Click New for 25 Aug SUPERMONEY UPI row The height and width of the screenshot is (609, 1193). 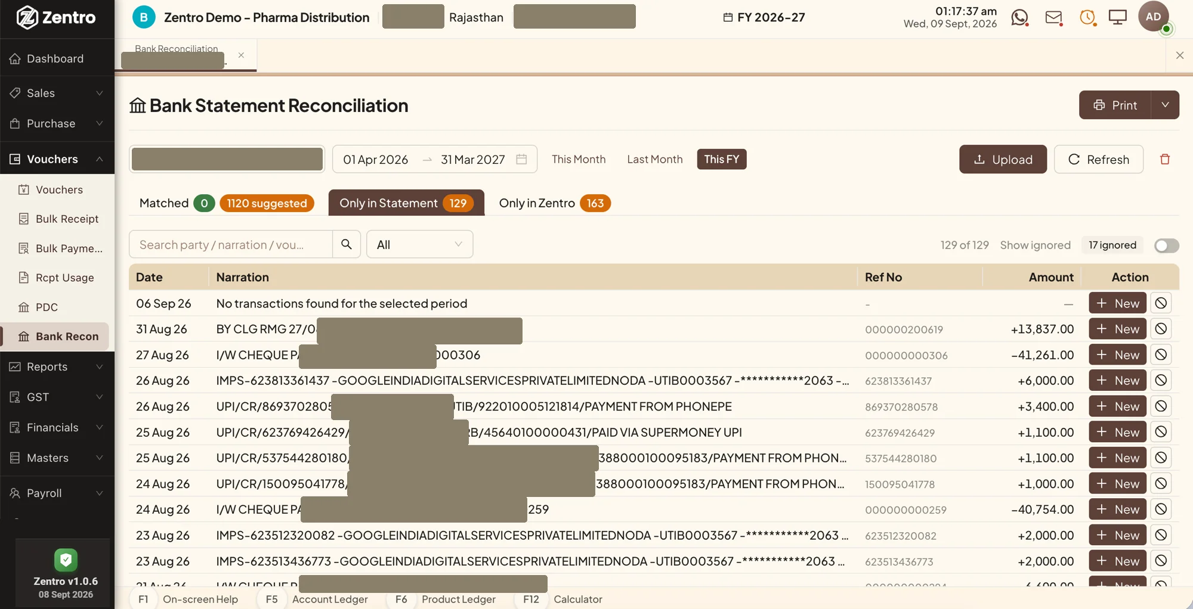tap(1117, 432)
